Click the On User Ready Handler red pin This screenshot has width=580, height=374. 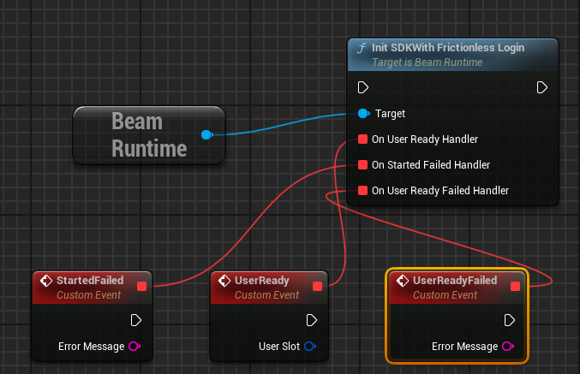(363, 140)
